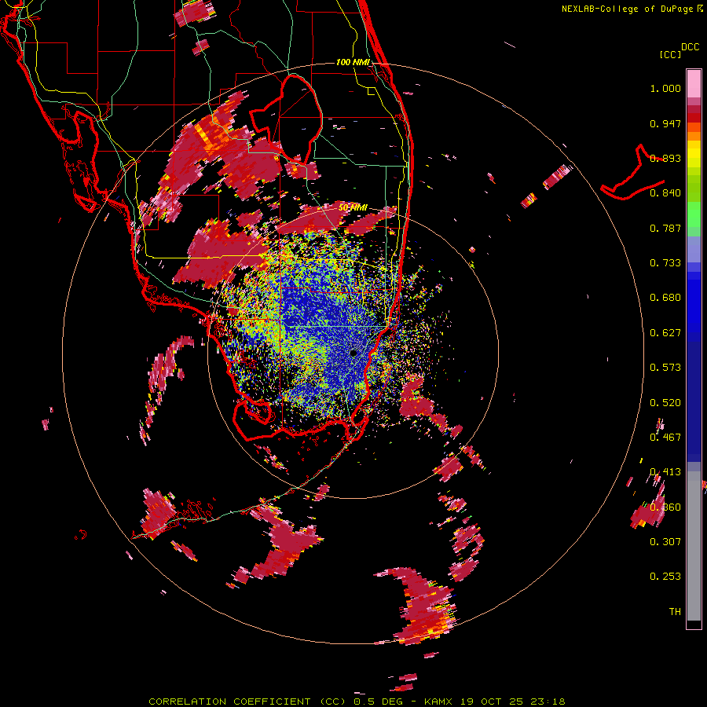Viewport: 707px width, 707px height.
Task: Click the 0.520 scale value
Action: 665,402
